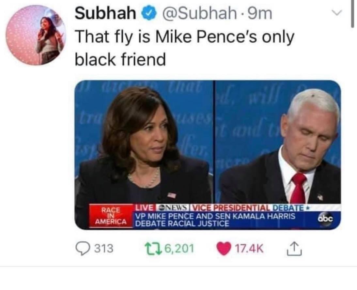The width and height of the screenshot is (357, 290).
Task: Click the 313 reply count
Action: click(x=103, y=248)
